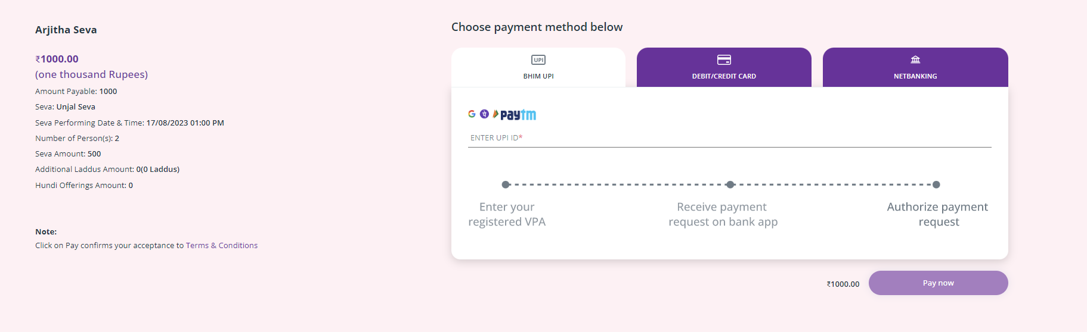
Task: Click the middle progress step dot
Action: [730, 184]
